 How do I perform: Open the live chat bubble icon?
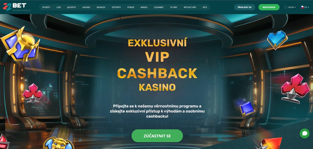[305, 133]
